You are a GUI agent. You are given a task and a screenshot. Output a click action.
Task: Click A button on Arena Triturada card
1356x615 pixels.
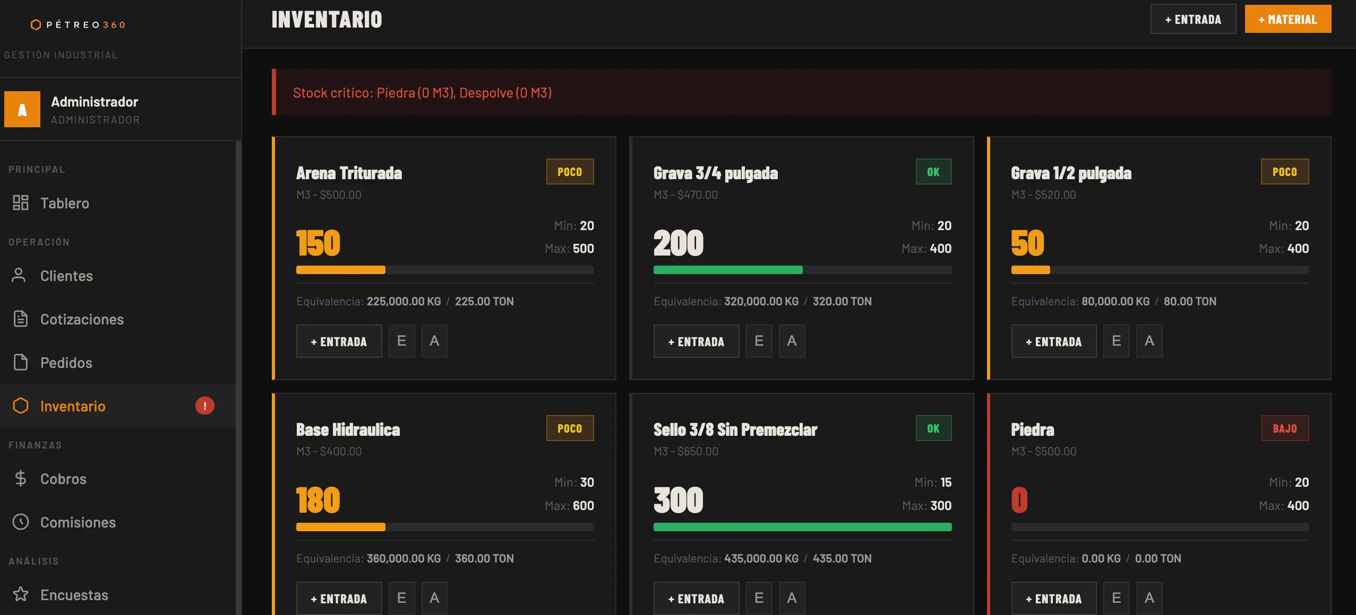(434, 341)
